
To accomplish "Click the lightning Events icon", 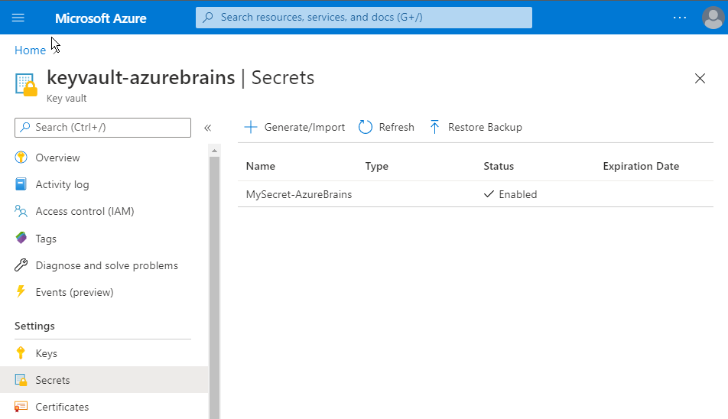I will point(21,291).
